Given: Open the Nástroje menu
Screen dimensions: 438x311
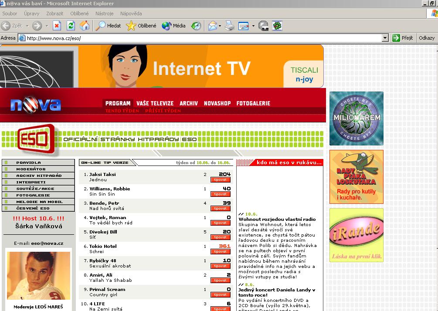Looking at the screenshot, I should pyautogui.click(x=105, y=14).
